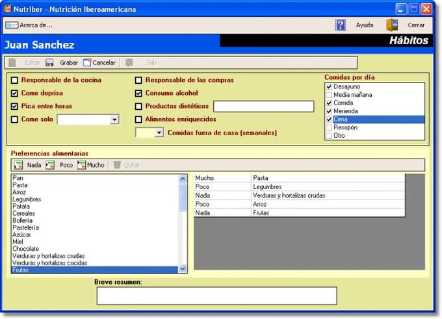Image resolution: width=442 pixels, height=319 pixels.
Task: Click the Cancelar icon
Action: click(87, 62)
